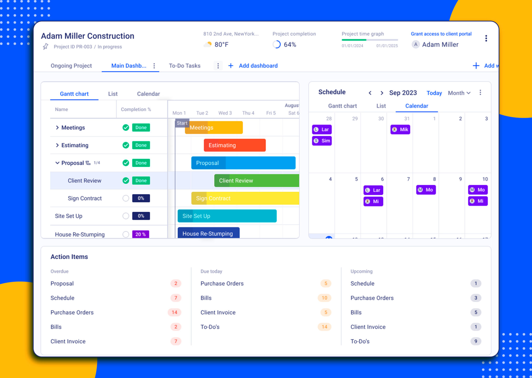Expand the Estimating task group
This screenshot has width=532, height=378.
coord(57,145)
